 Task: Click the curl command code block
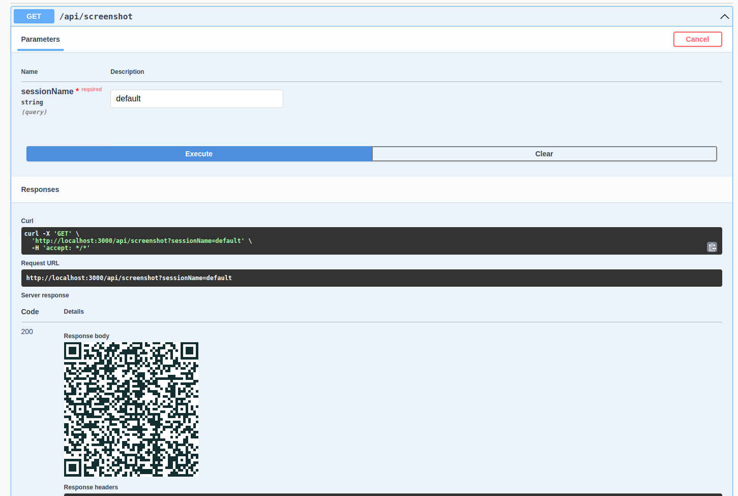tap(372, 241)
